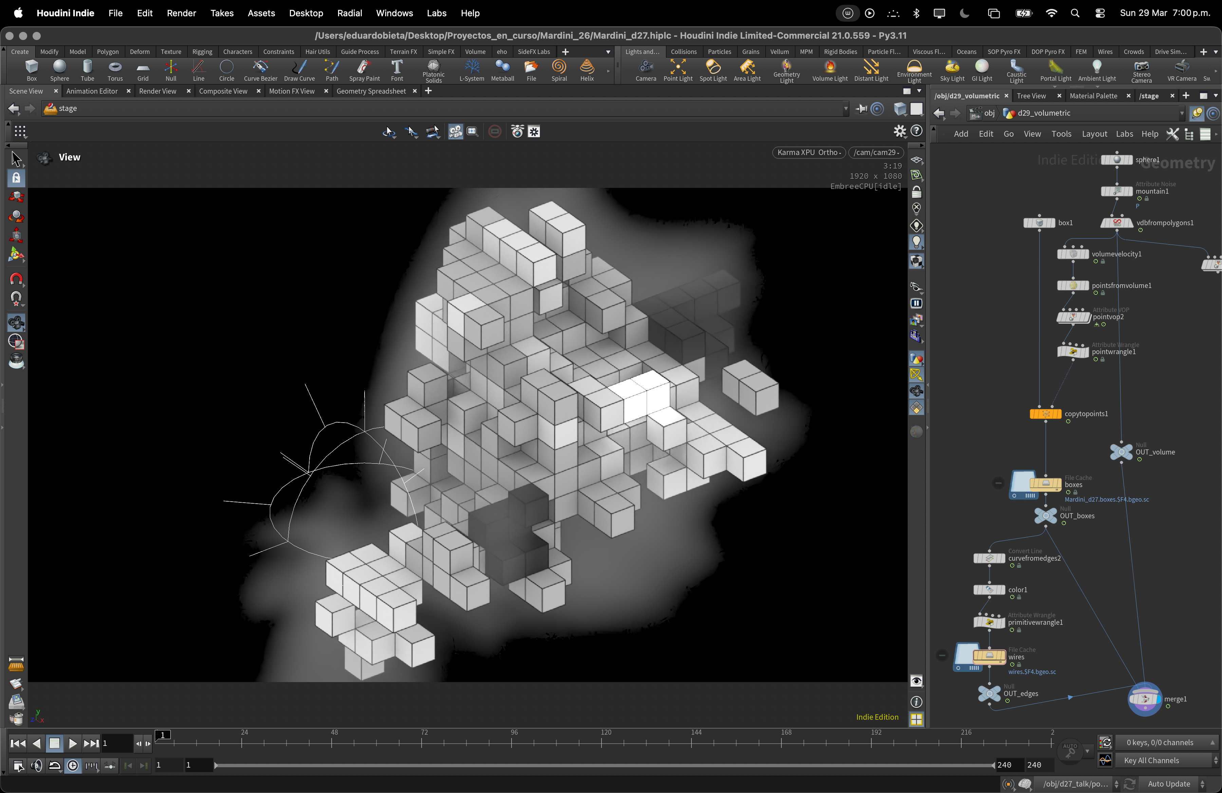Open the /cam/cam29 camera dropdown
1222x793 pixels.
875,152
